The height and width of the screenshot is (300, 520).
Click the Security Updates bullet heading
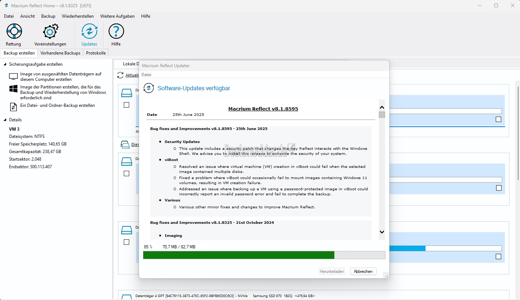pos(182,142)
